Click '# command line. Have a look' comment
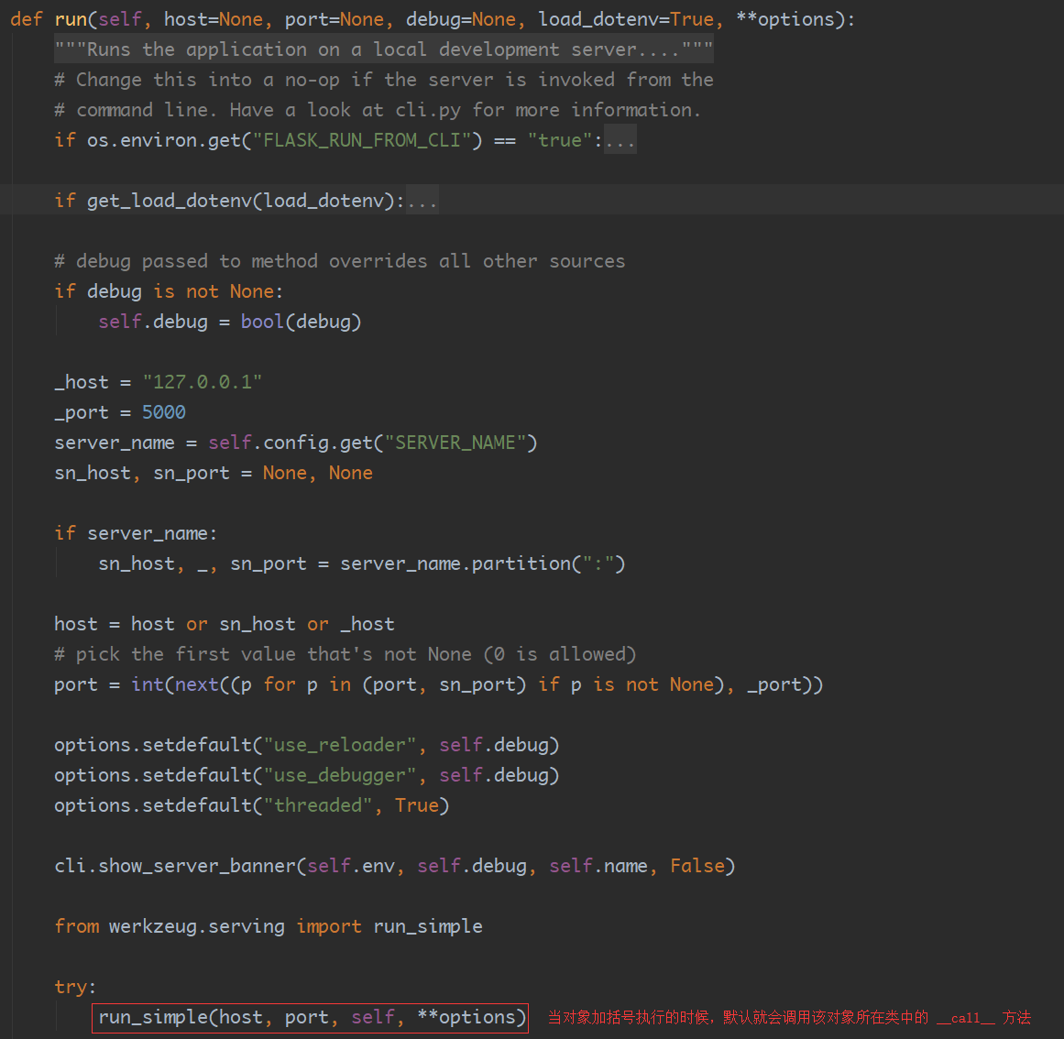1064x1039 pixels. coord(378,110)
